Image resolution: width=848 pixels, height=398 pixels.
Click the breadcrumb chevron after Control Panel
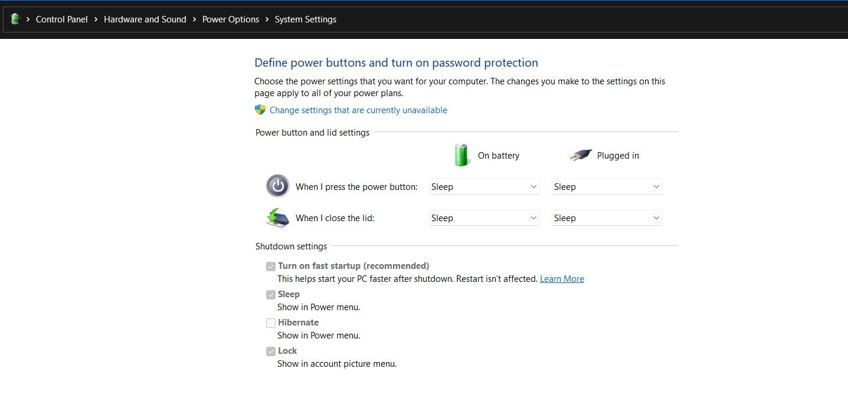pos(95,19)
